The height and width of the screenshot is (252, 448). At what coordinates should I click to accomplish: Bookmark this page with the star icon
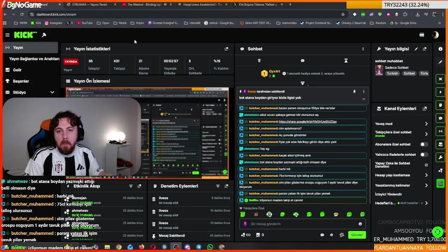343,14
